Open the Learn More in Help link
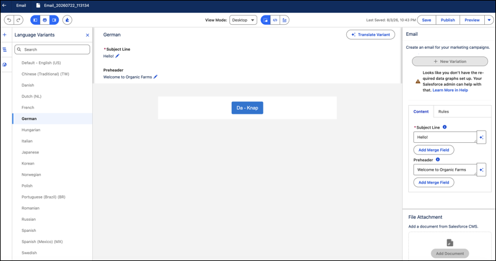 [450, 90]
